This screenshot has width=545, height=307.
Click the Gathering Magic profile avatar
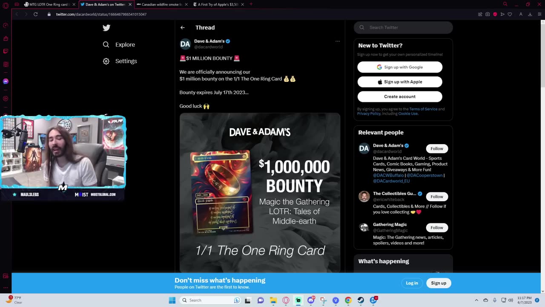(364, 228)
